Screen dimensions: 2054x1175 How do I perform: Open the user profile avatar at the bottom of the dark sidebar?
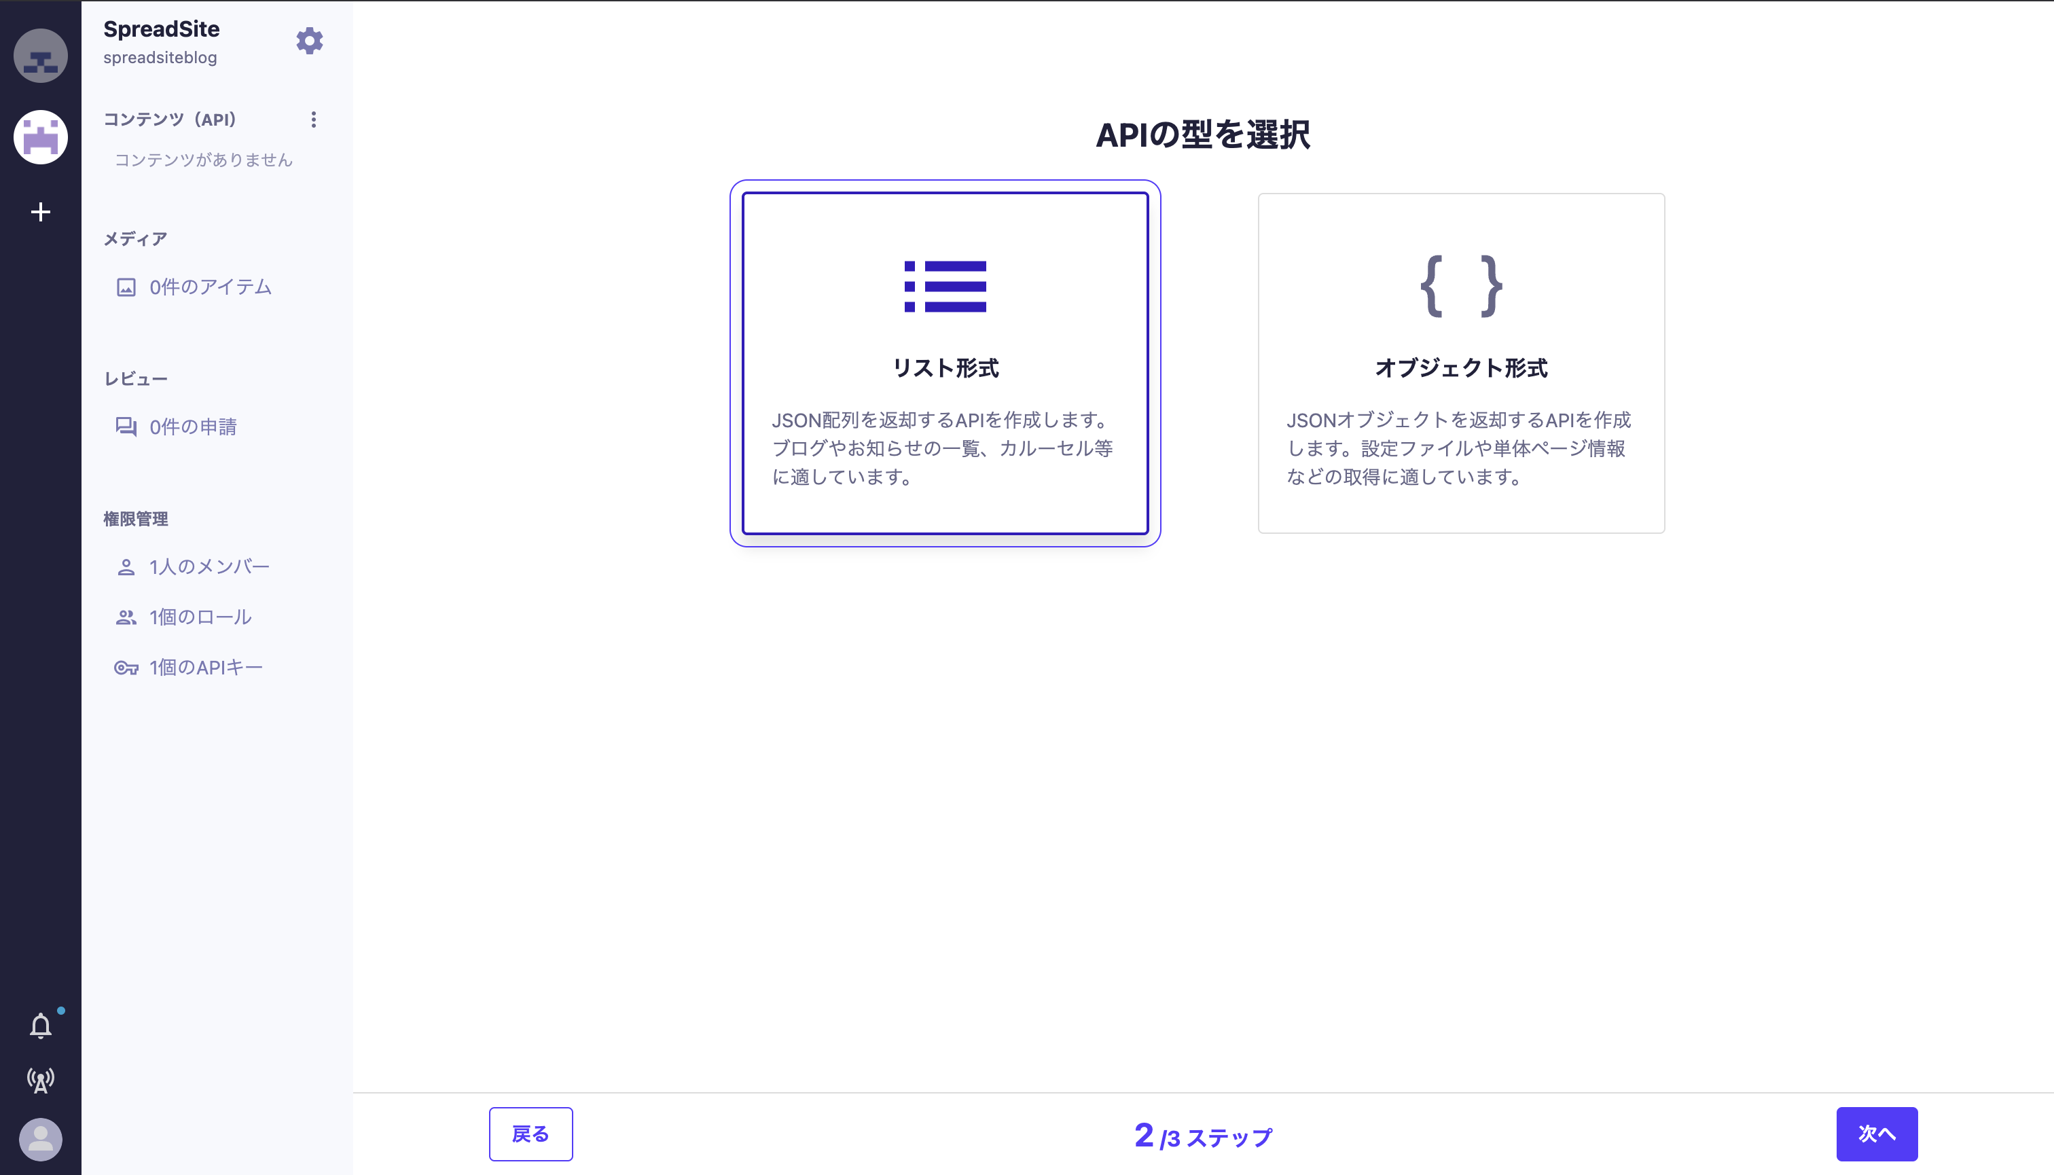[x=40, y=1139]
